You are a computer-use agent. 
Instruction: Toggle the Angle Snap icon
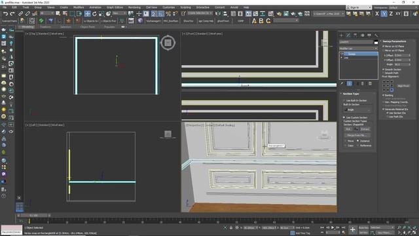(x=161, y=14)
